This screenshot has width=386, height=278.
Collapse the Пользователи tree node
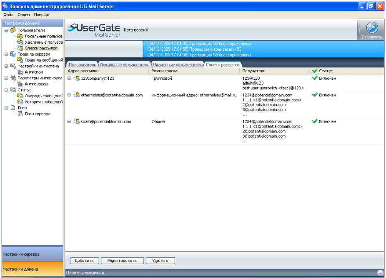point(6,30)
